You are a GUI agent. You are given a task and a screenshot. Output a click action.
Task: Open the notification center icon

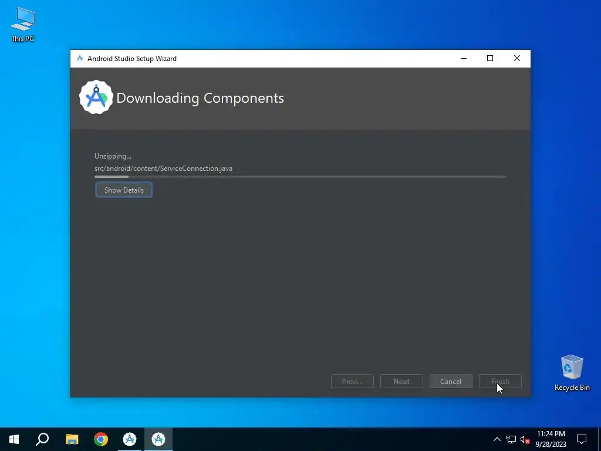pos(582,439)
